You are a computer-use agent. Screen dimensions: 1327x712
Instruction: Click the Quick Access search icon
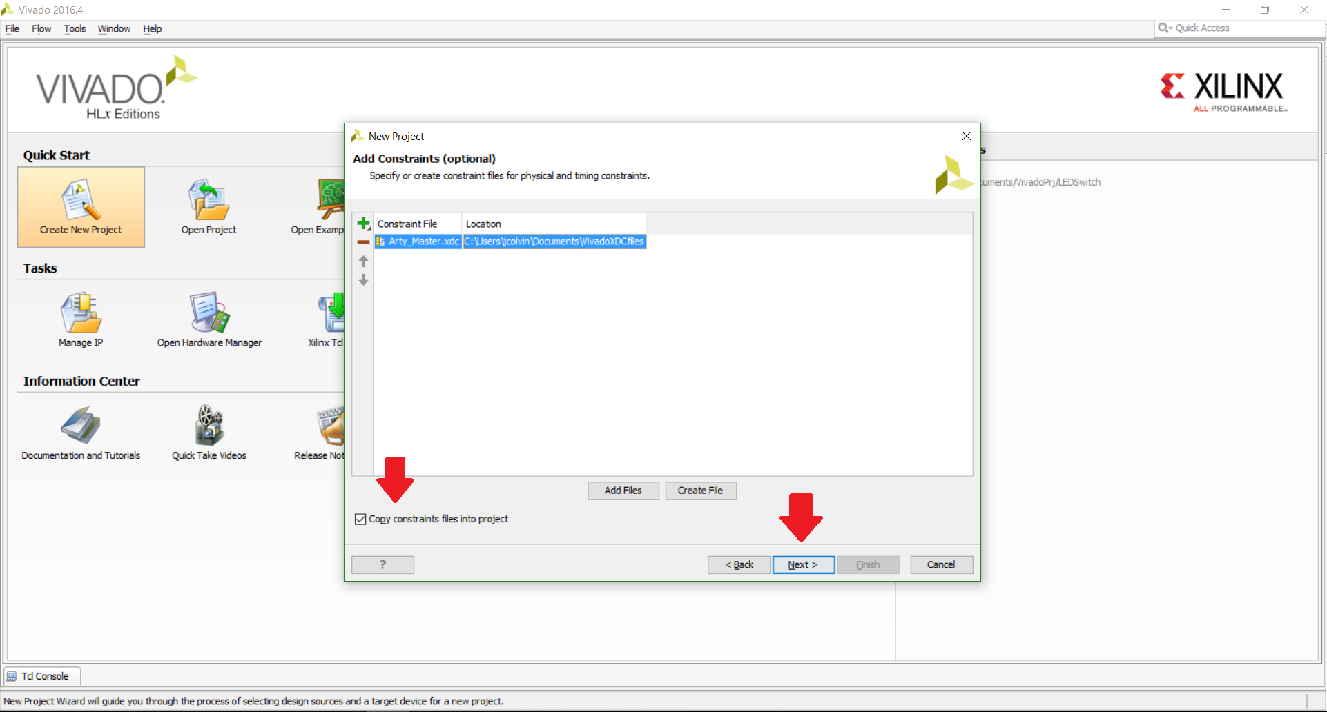click(1165, 28)
